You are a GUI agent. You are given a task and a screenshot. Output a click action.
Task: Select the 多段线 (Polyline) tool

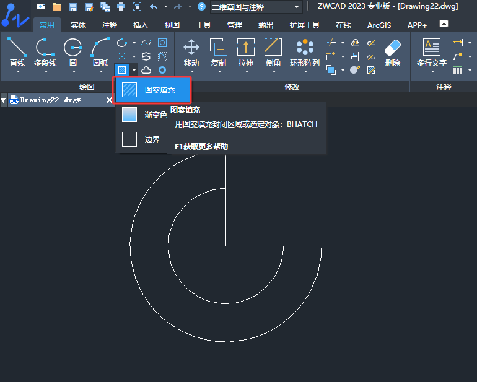click(x=45, y=52)
